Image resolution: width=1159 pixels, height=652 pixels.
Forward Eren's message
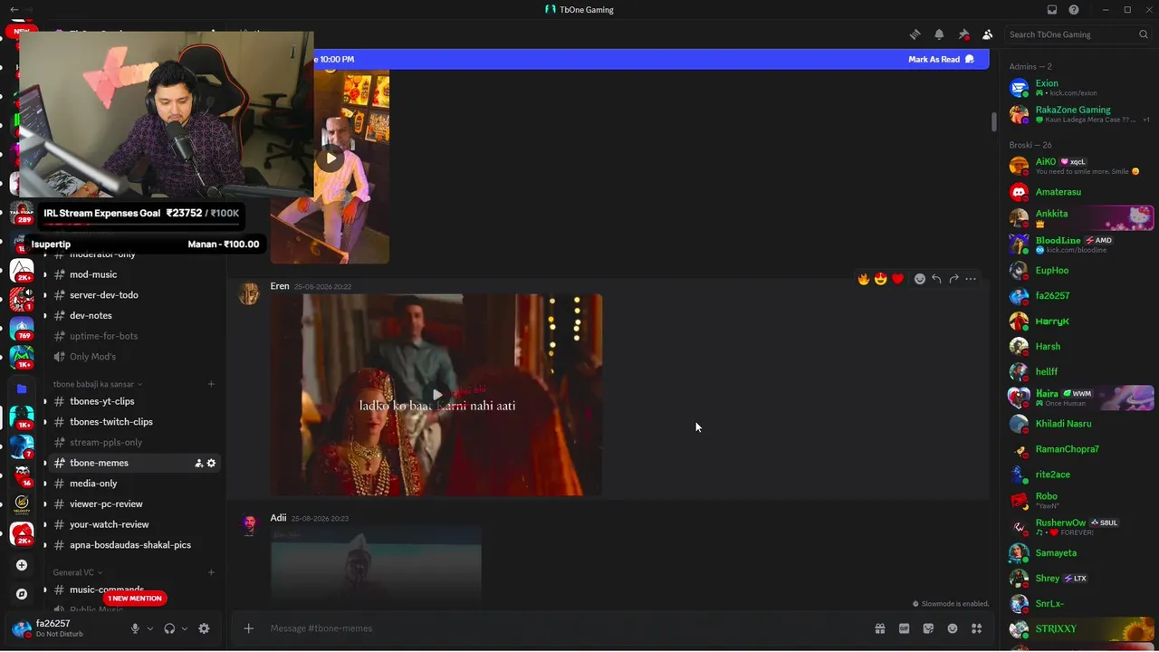tap(953, 279)
